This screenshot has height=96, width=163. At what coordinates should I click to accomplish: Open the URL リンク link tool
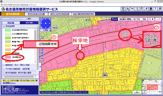132,9
